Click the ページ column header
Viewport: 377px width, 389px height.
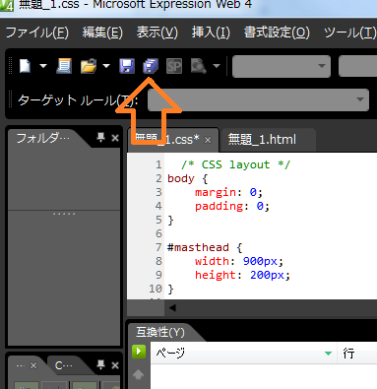tap(244, 353)
